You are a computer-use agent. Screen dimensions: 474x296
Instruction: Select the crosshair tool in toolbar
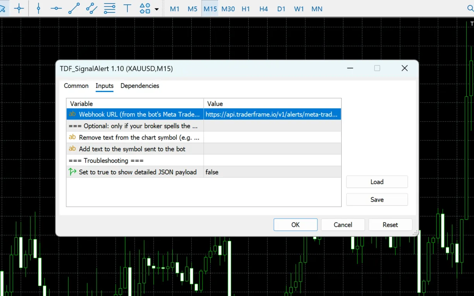[19, 9]
